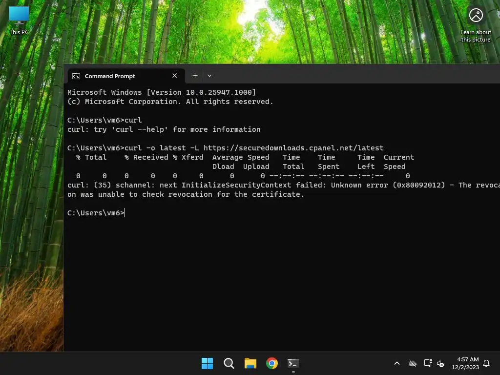Open taskbar Search
Screen dimensions: 500x375
click(x=229, y=363)
